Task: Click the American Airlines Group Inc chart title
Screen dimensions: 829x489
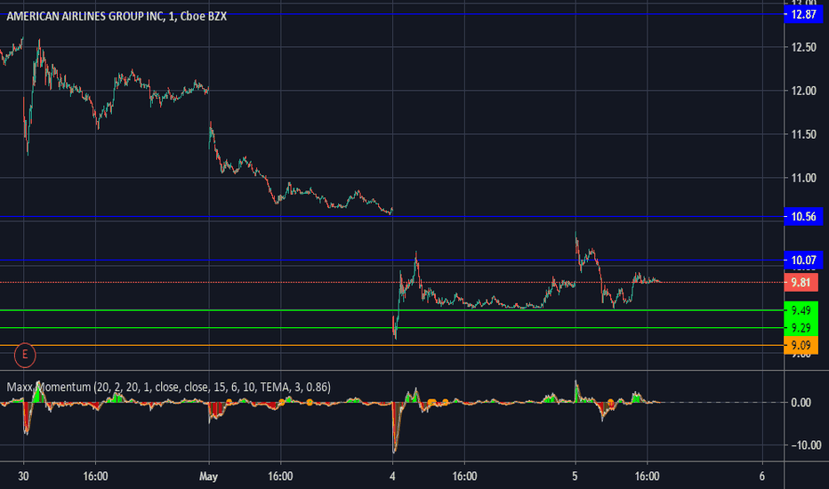Action: pyautogui.click(x=117, y=16)
